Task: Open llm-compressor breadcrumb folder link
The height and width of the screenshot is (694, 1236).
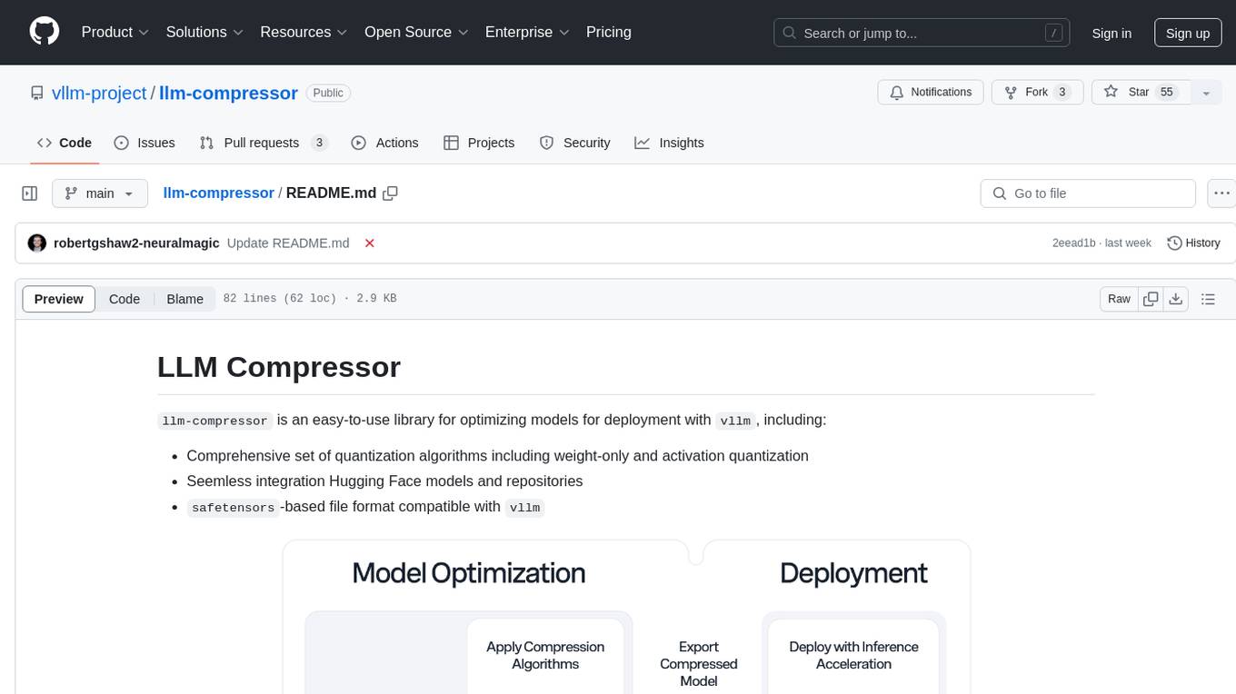Action: click(x=218, y=193)
